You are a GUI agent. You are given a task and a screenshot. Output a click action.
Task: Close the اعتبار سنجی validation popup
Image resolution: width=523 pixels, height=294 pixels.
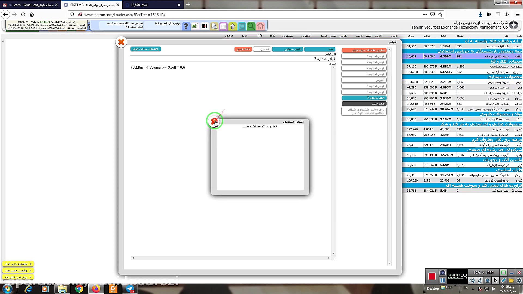coord(214,121)
